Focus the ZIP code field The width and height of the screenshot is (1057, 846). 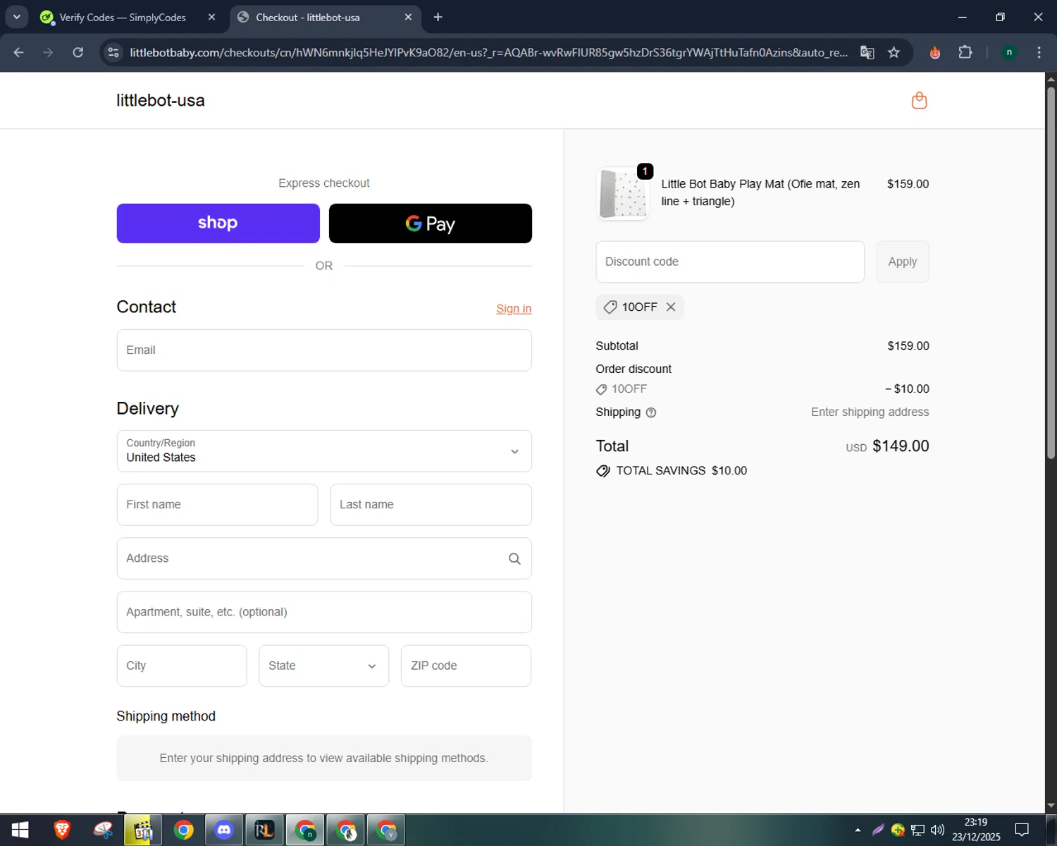tap(466, 666)
